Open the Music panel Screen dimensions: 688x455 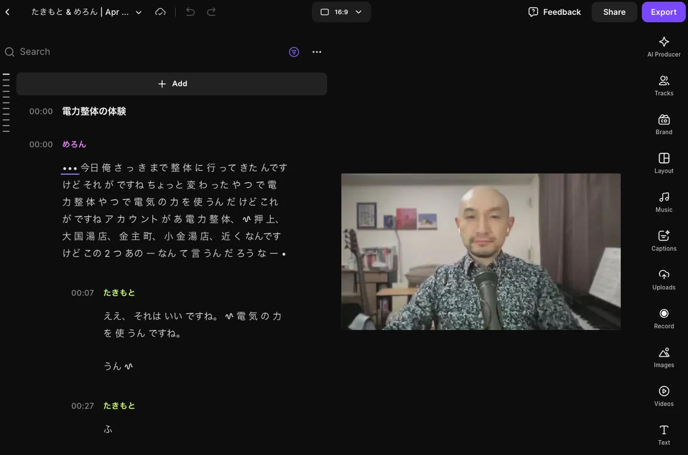point(664,202)
